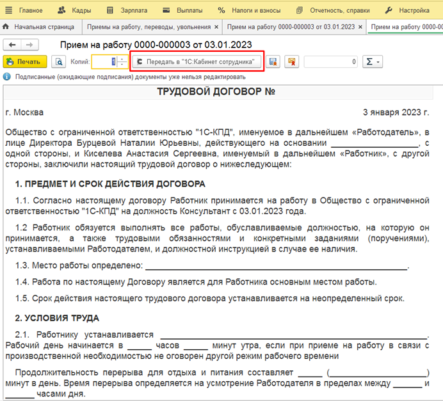
Task: Click the numeric sum field showing 0
Action: pos(331,62)
